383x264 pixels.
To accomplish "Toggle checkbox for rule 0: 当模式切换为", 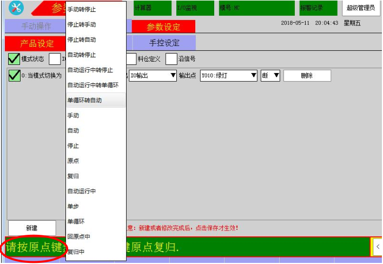I will click(14, 76).
